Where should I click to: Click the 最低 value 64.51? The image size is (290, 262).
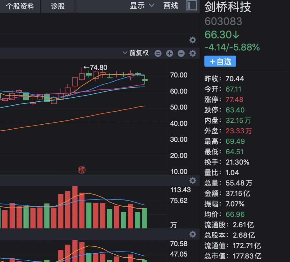tap(235, 152)
